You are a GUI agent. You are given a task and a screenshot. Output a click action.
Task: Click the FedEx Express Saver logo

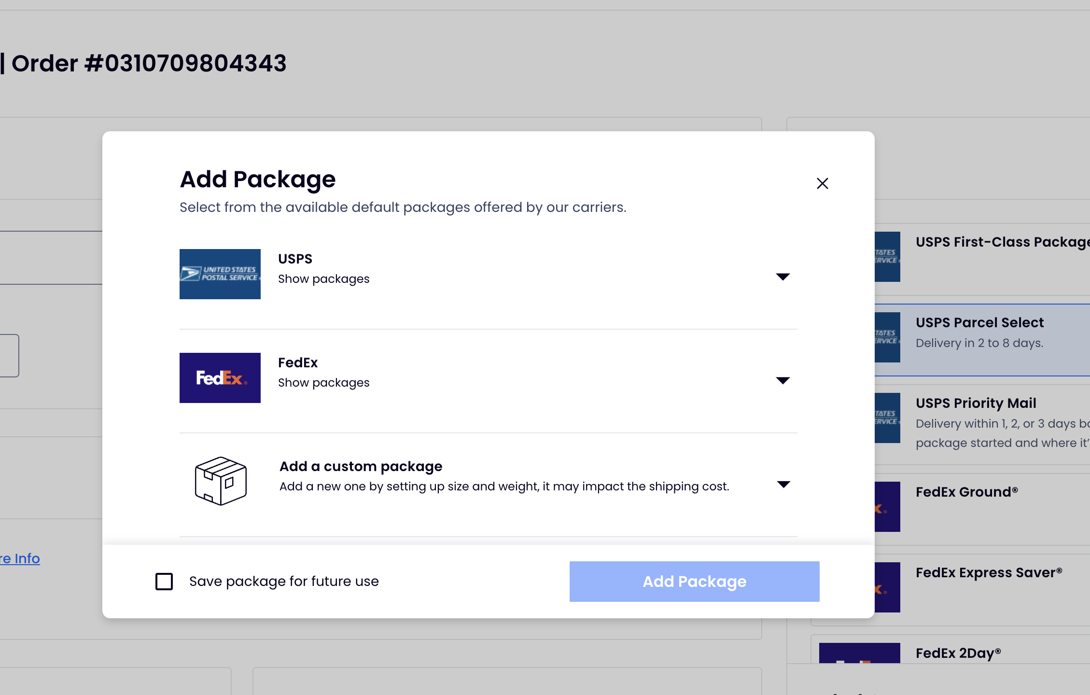[887, 587]
